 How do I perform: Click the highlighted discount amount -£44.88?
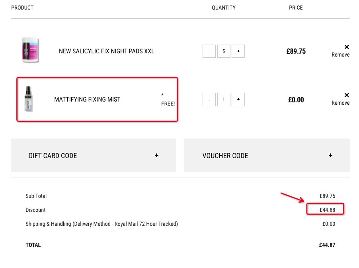point(326,210)
